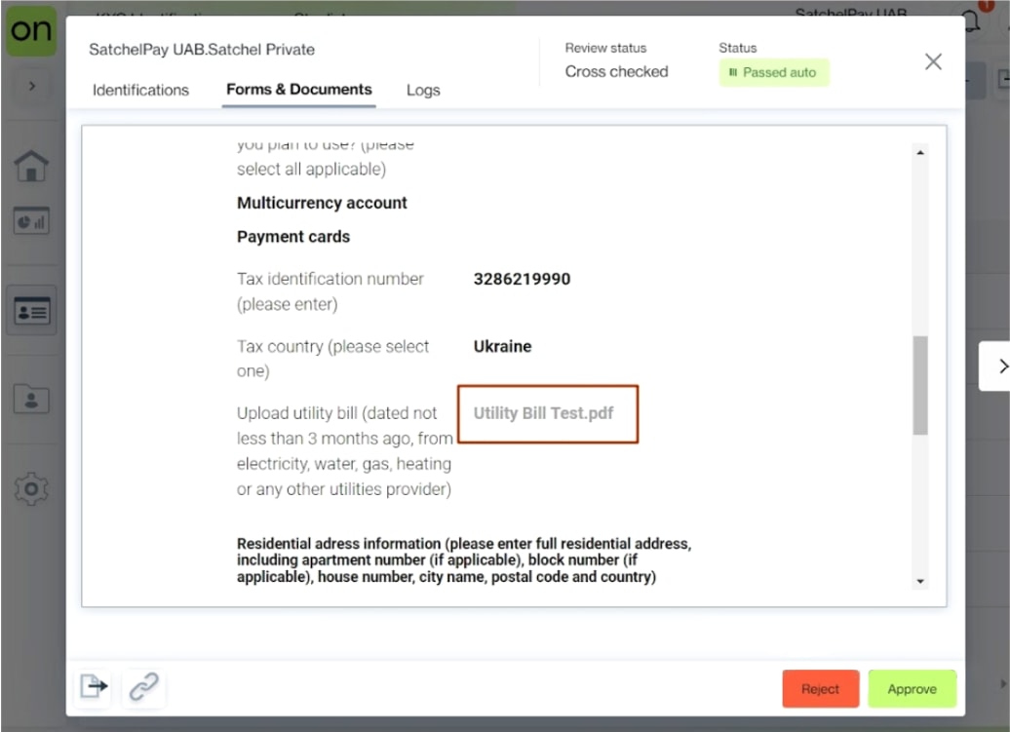Image resolution: width=1010 pixels, height=732 pixels.
Task: Click the green 'on' logo
Action: click(31, 31)
